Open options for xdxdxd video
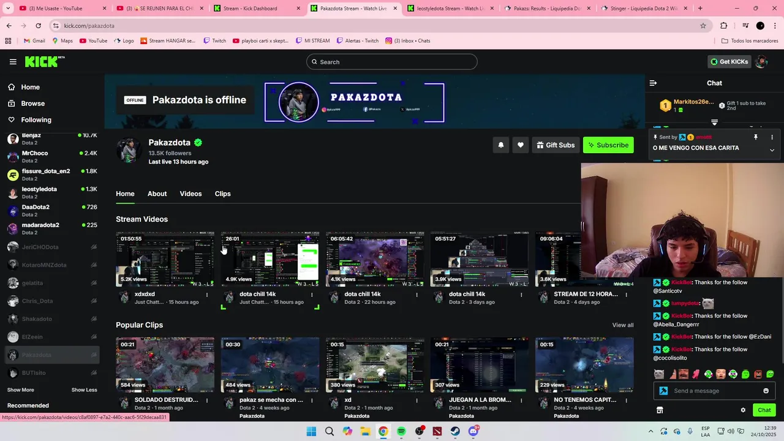This screenshot has width=784, height=441. coord(207,295)
